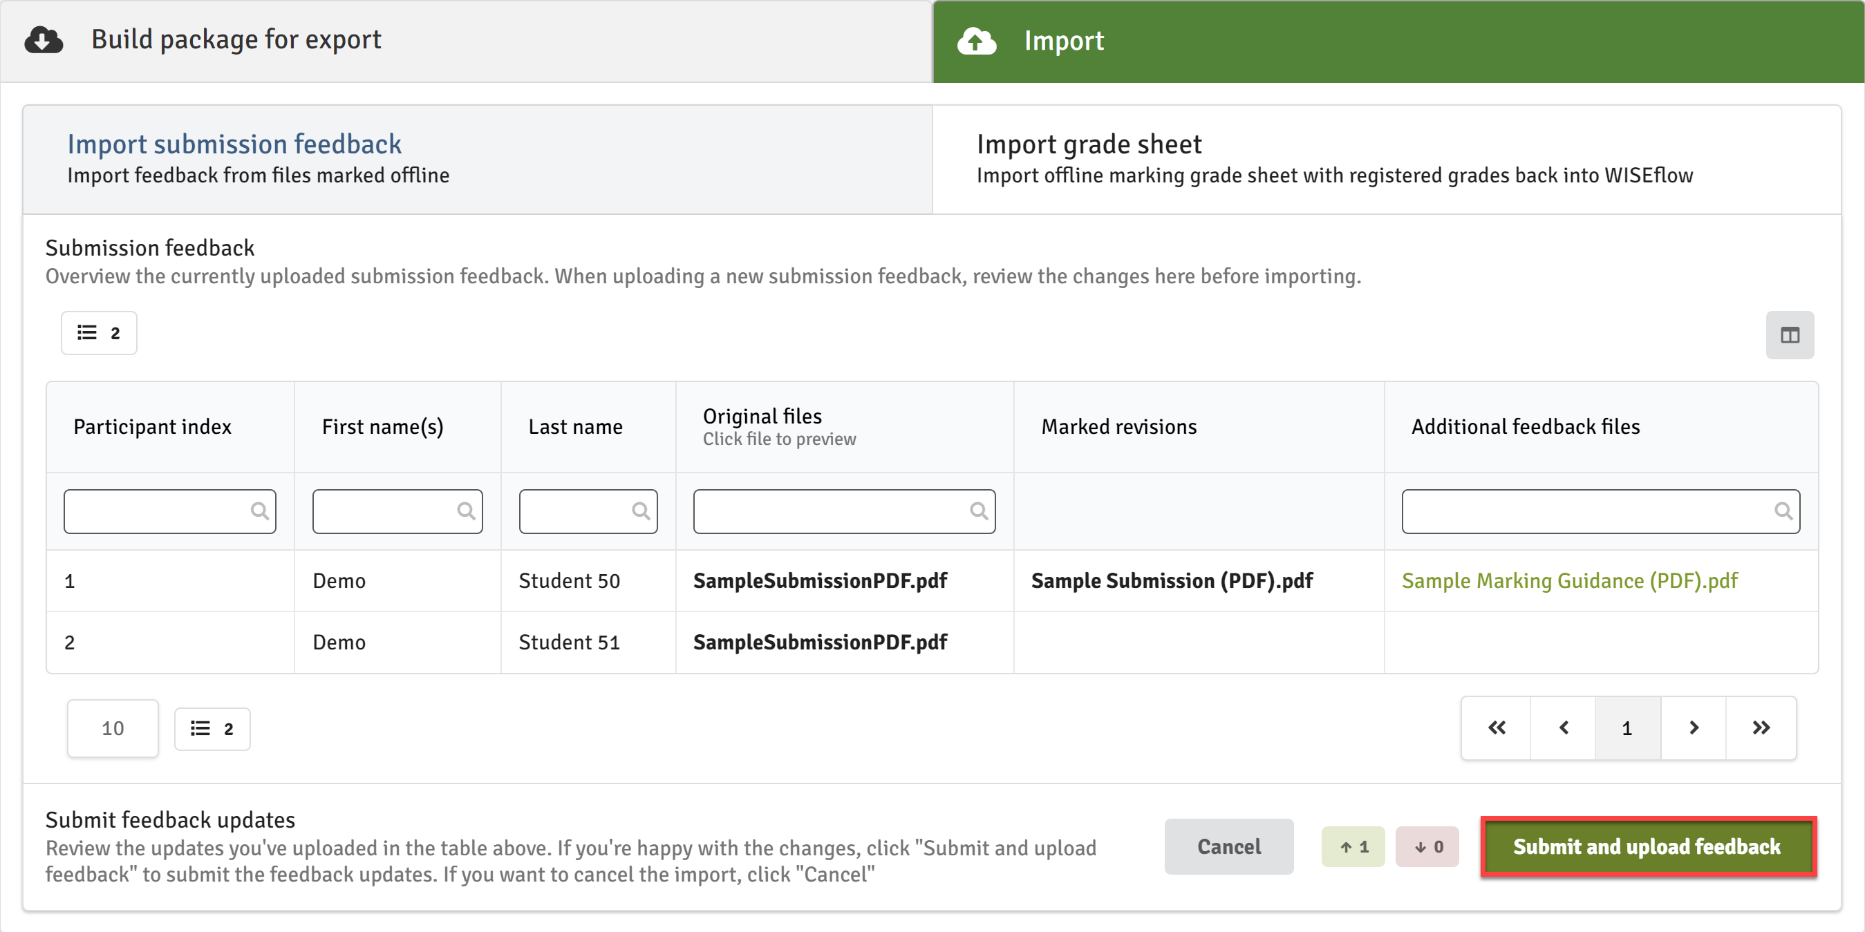Viewport: 1865px width, 932px height.
Task: Click search icon in Additional feedback files filter
Action: coord(1784,511)
